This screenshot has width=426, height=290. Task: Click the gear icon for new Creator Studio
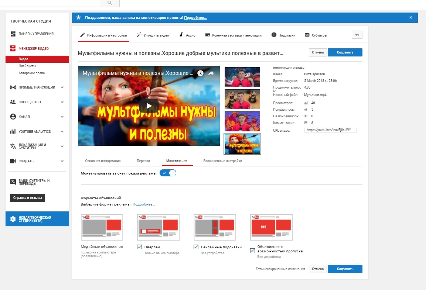tap(13, 219)
